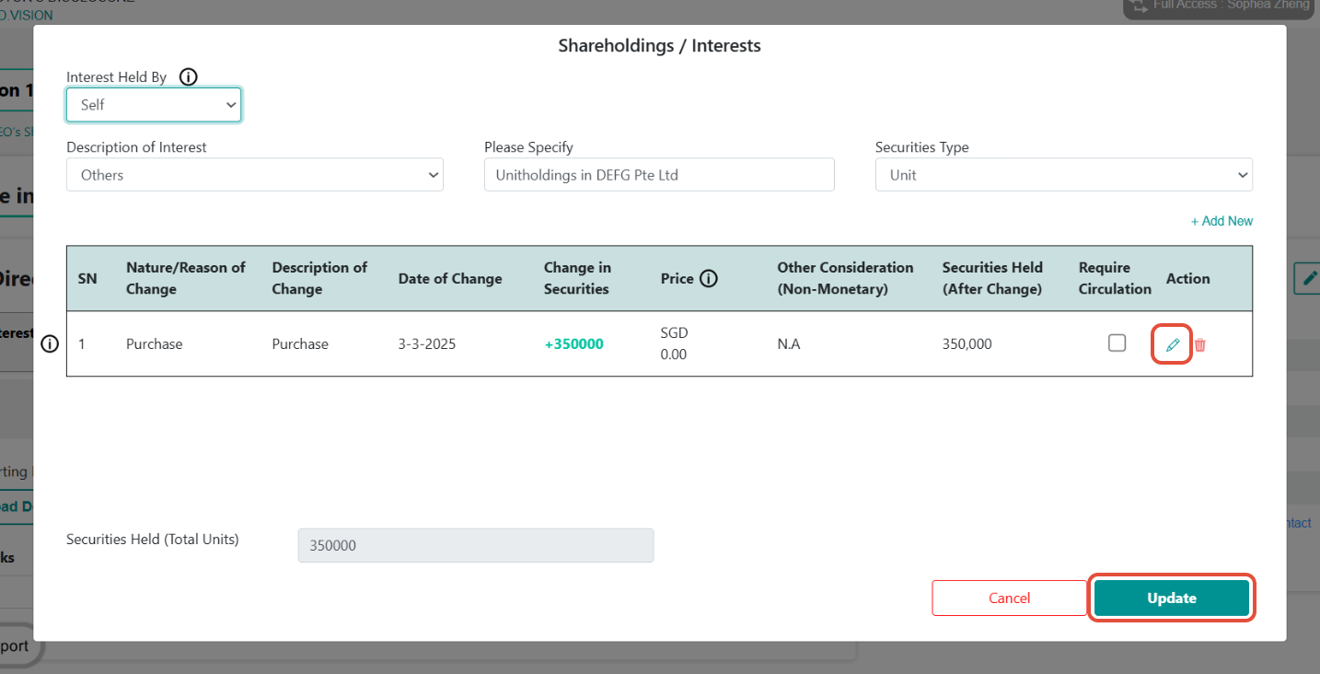The image size is (1320, 674).
Task: Show info for Interest Held By
Action: [x=188, y=77]
